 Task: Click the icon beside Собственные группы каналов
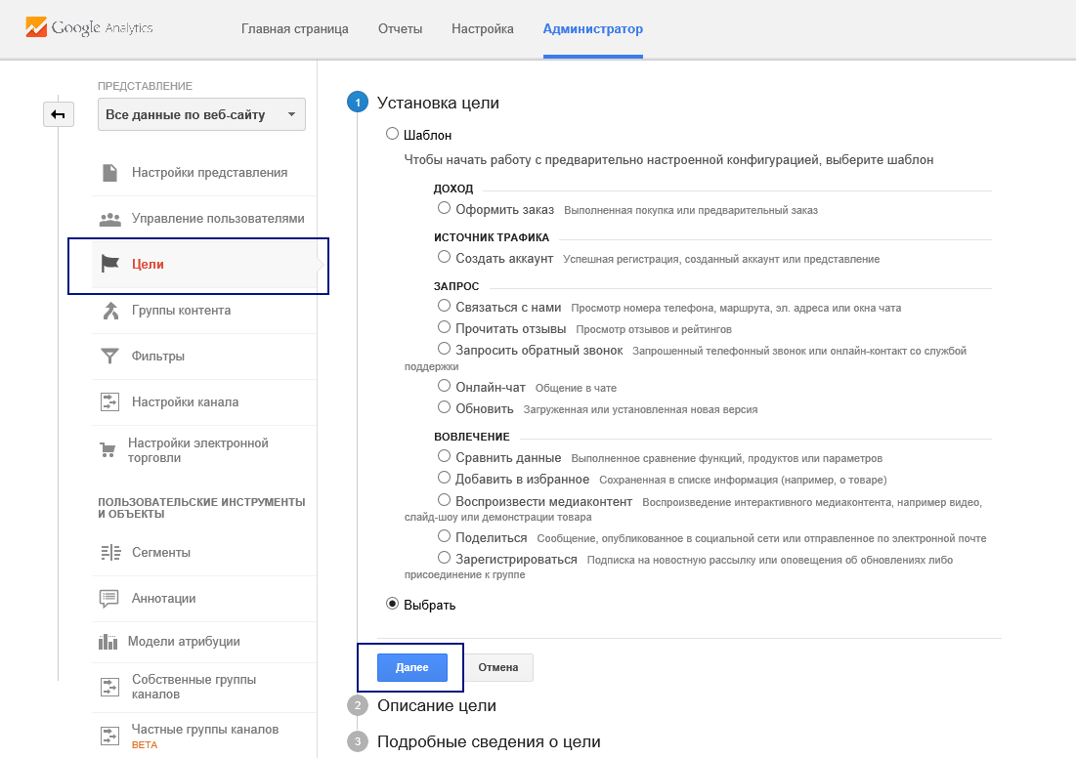(x=109, y=687)
